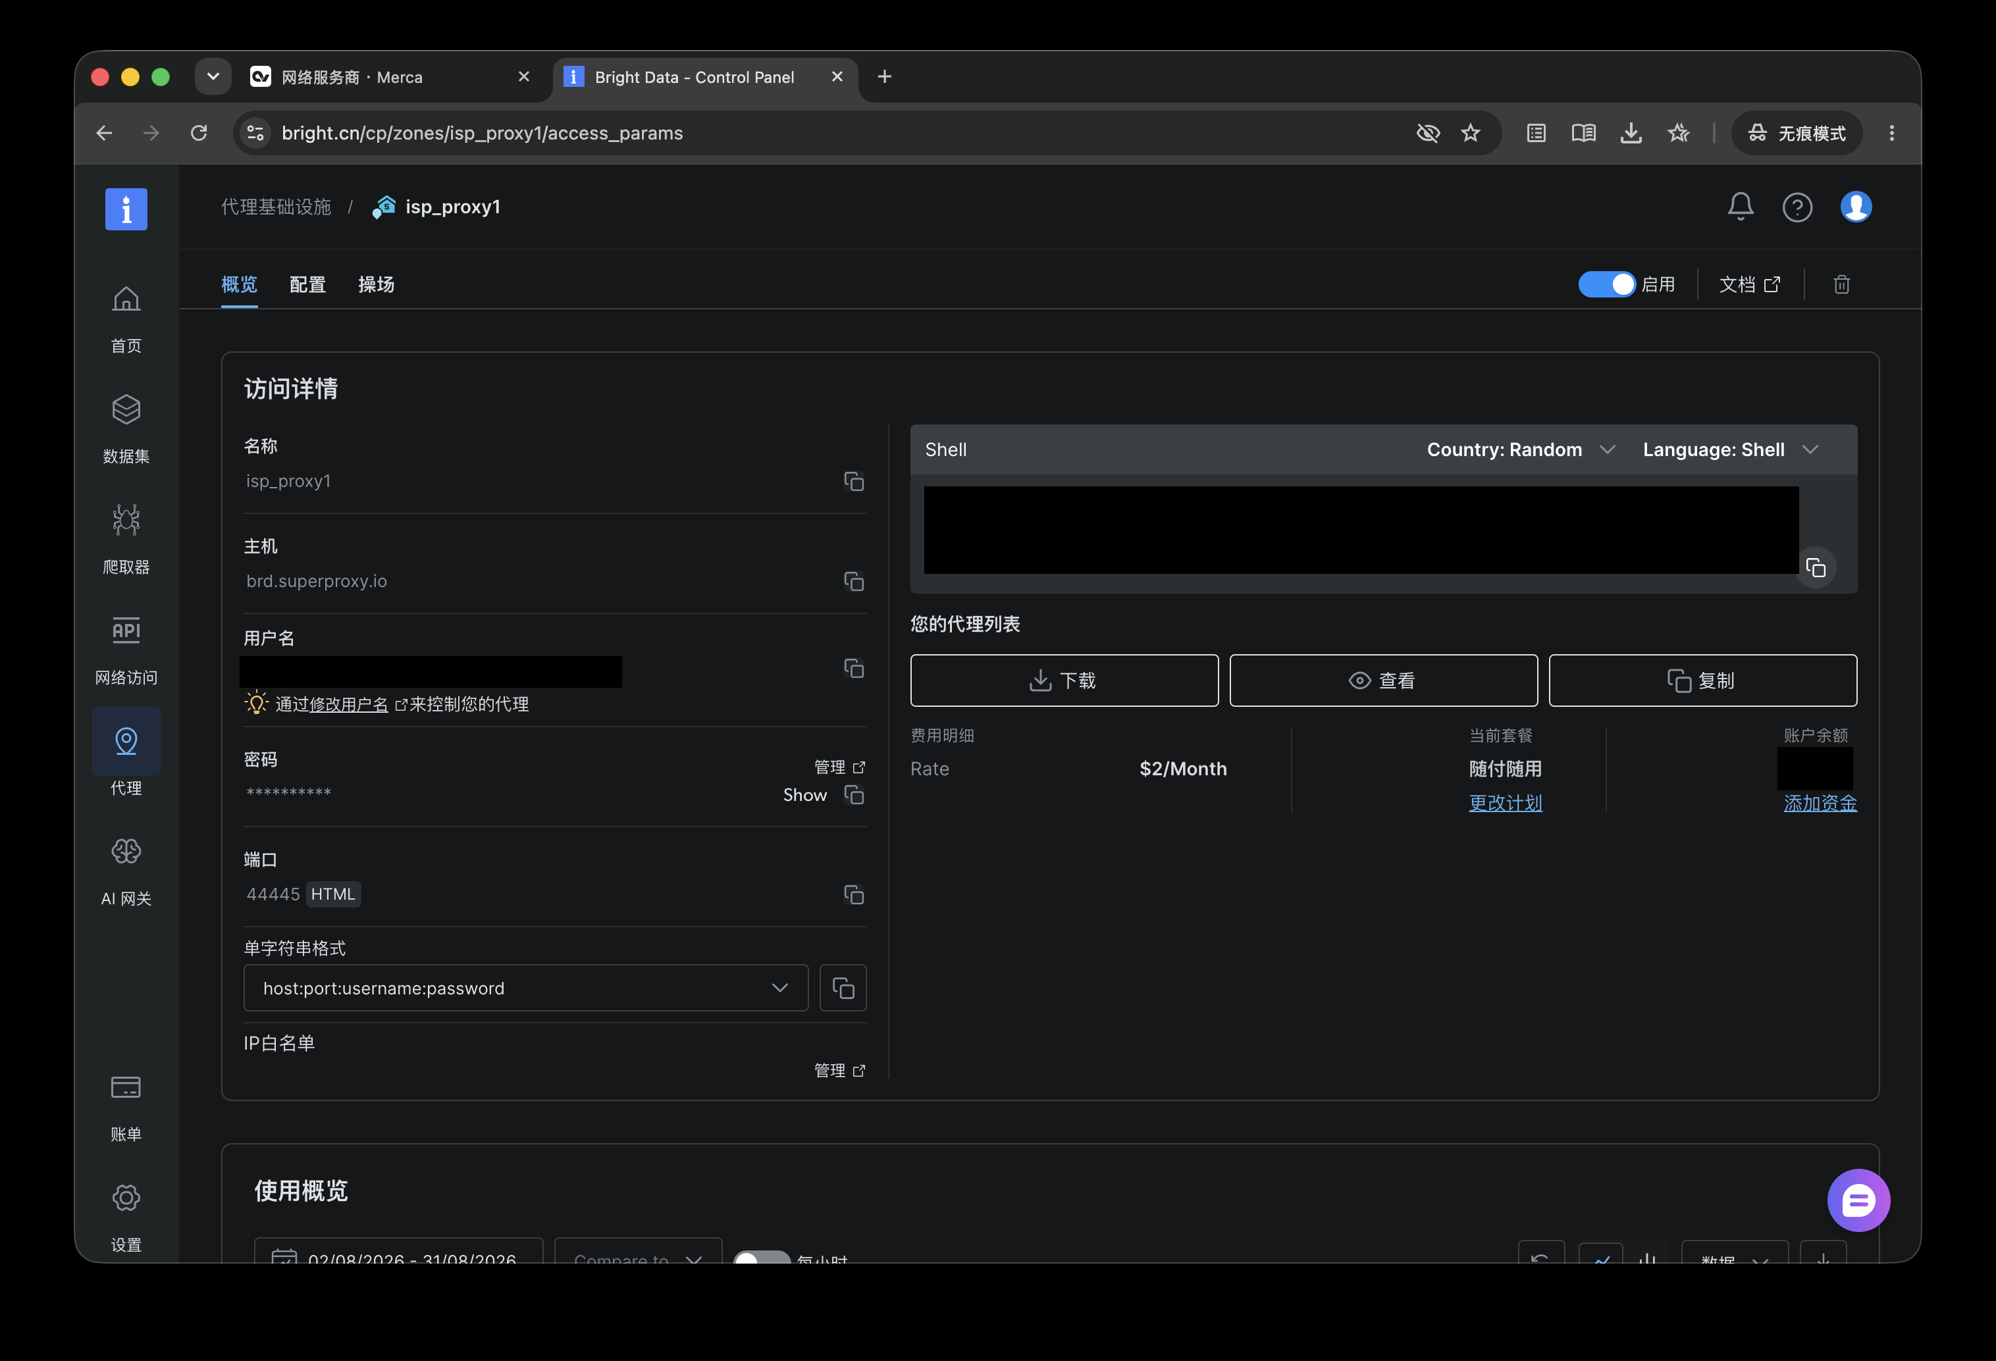Switch to the 操场 tab
Image resolution: width=1996 pixels, height=1361 pixels.
coord(376,284)
